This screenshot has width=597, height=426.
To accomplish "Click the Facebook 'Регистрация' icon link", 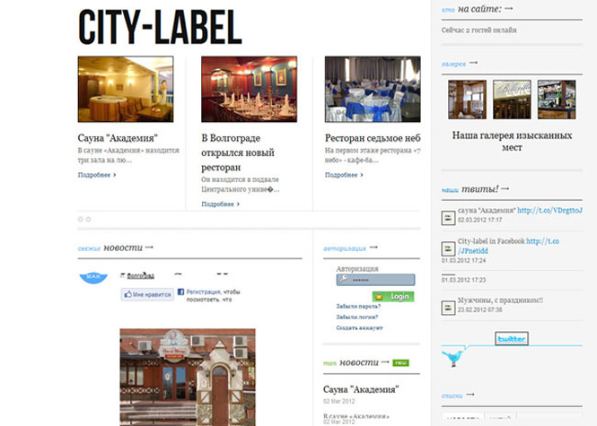I will (x=180, y=292).
